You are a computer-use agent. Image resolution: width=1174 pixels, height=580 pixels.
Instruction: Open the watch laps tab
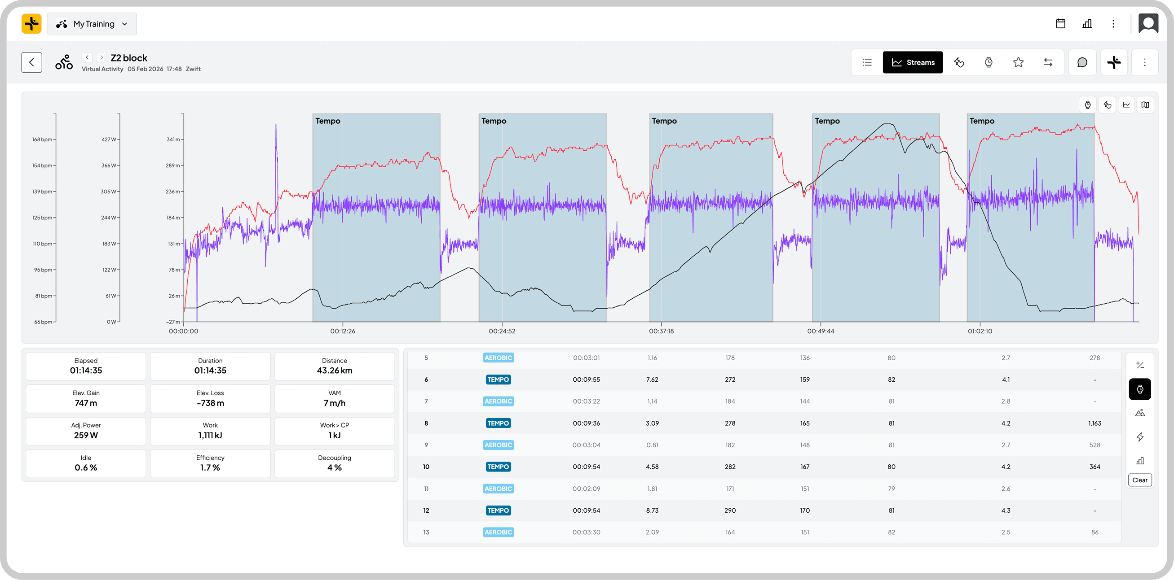click(x=988, y=62)
